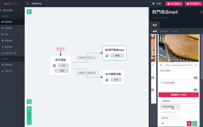The width and height of the screenshot is (203, 127).
Task: Click the 測試機器人 test button
Action: (x=193, y=4)
